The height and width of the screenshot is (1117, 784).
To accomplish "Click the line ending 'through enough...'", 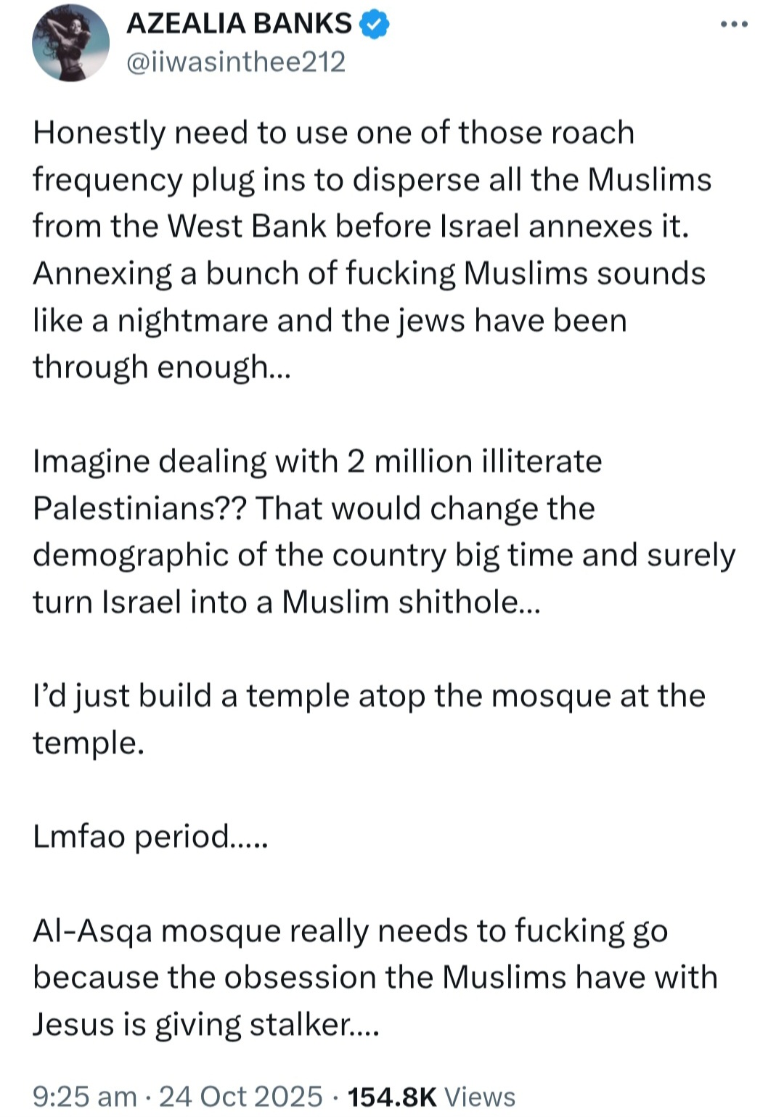I will pos(161,367).
